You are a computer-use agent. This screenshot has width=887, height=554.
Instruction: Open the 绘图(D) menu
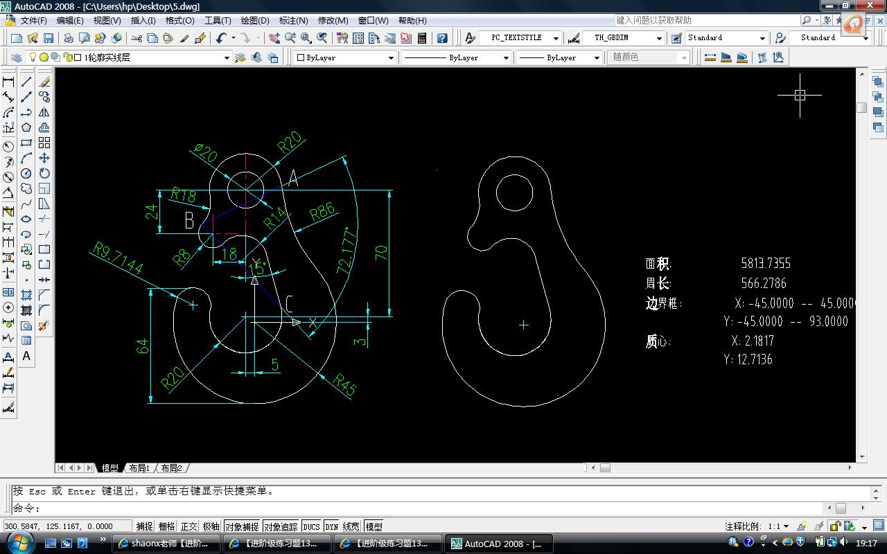click(x=255, y=20)
